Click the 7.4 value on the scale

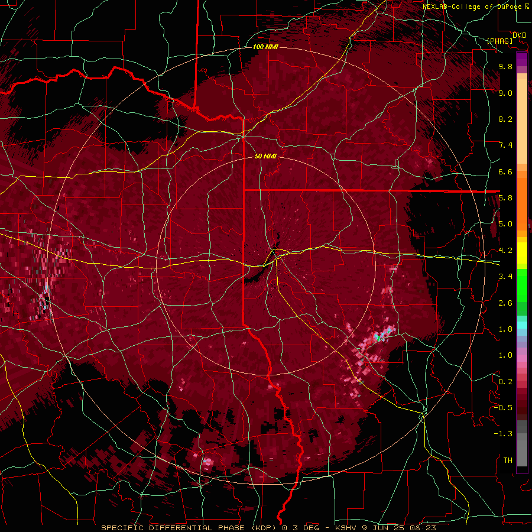coord(505,145)
